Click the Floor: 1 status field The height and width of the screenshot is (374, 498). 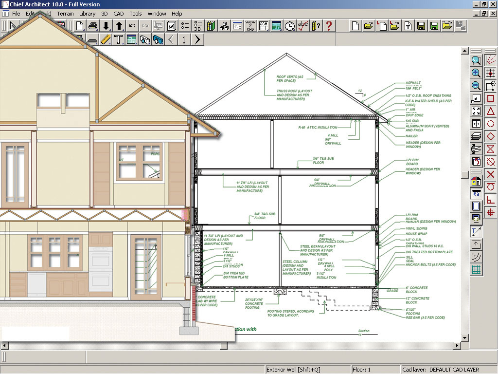375,370
